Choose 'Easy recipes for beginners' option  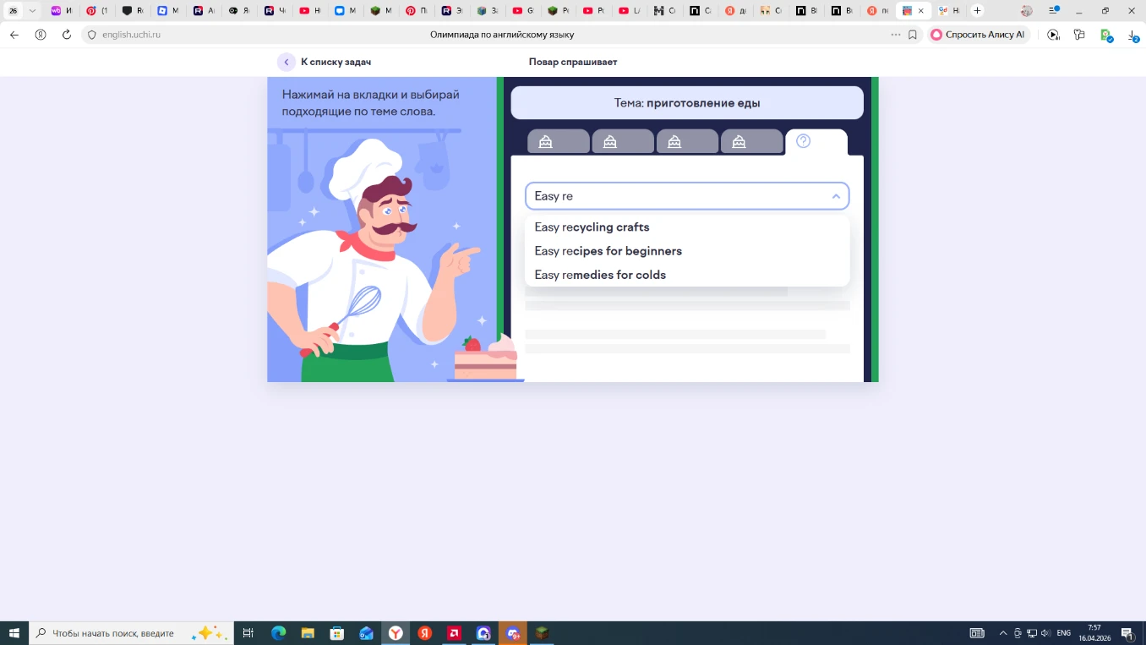608,251
